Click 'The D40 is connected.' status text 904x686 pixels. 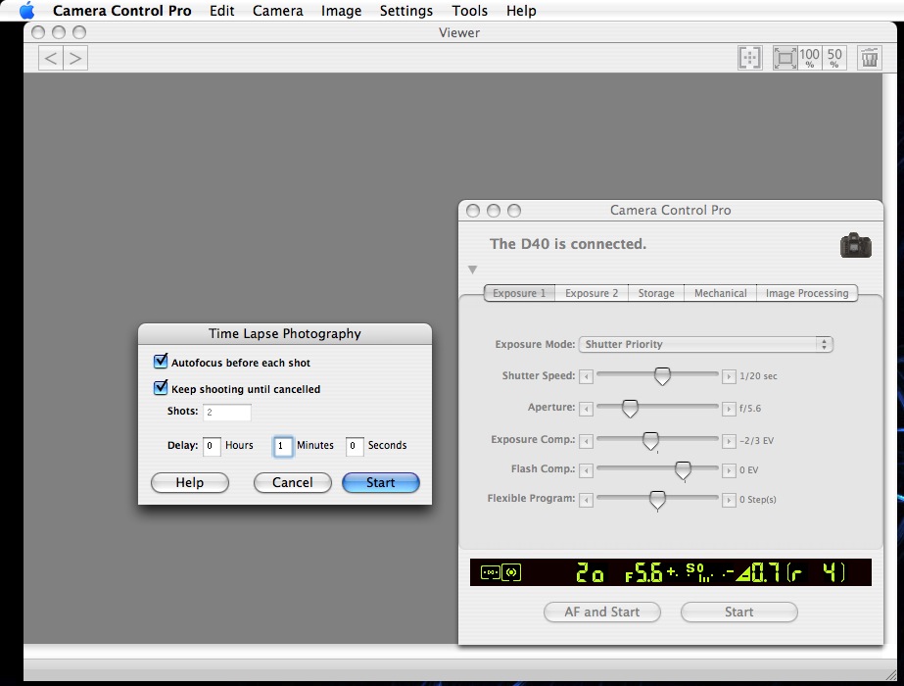click(568, 244)
